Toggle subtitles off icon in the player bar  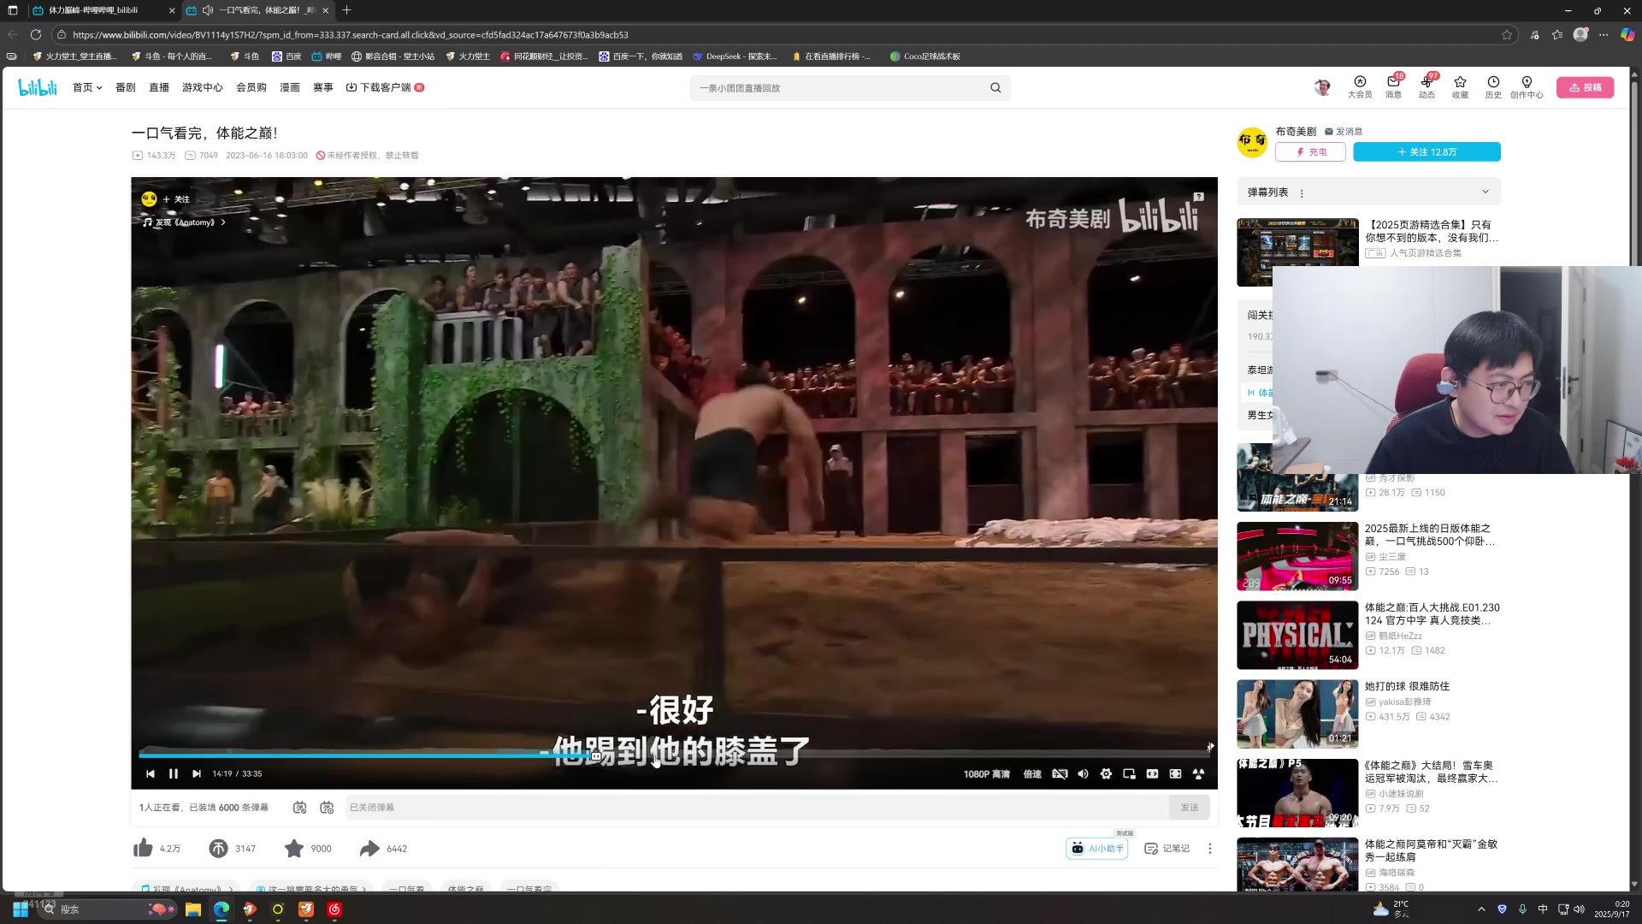[x=1060, y=773]
